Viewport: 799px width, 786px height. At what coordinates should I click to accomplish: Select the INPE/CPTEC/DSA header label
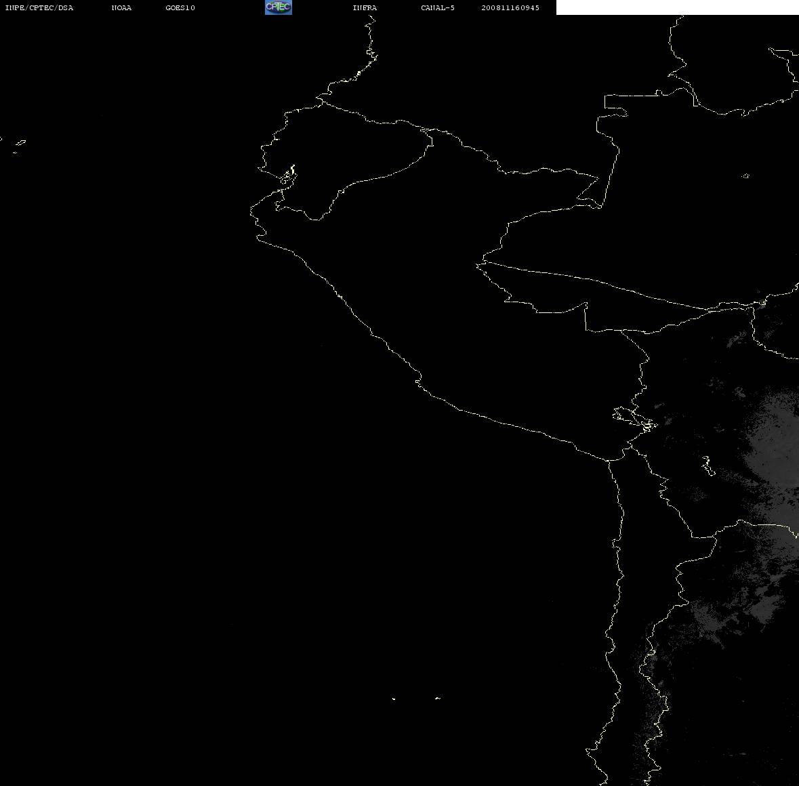pyautogui.click(x=39, y=7)
